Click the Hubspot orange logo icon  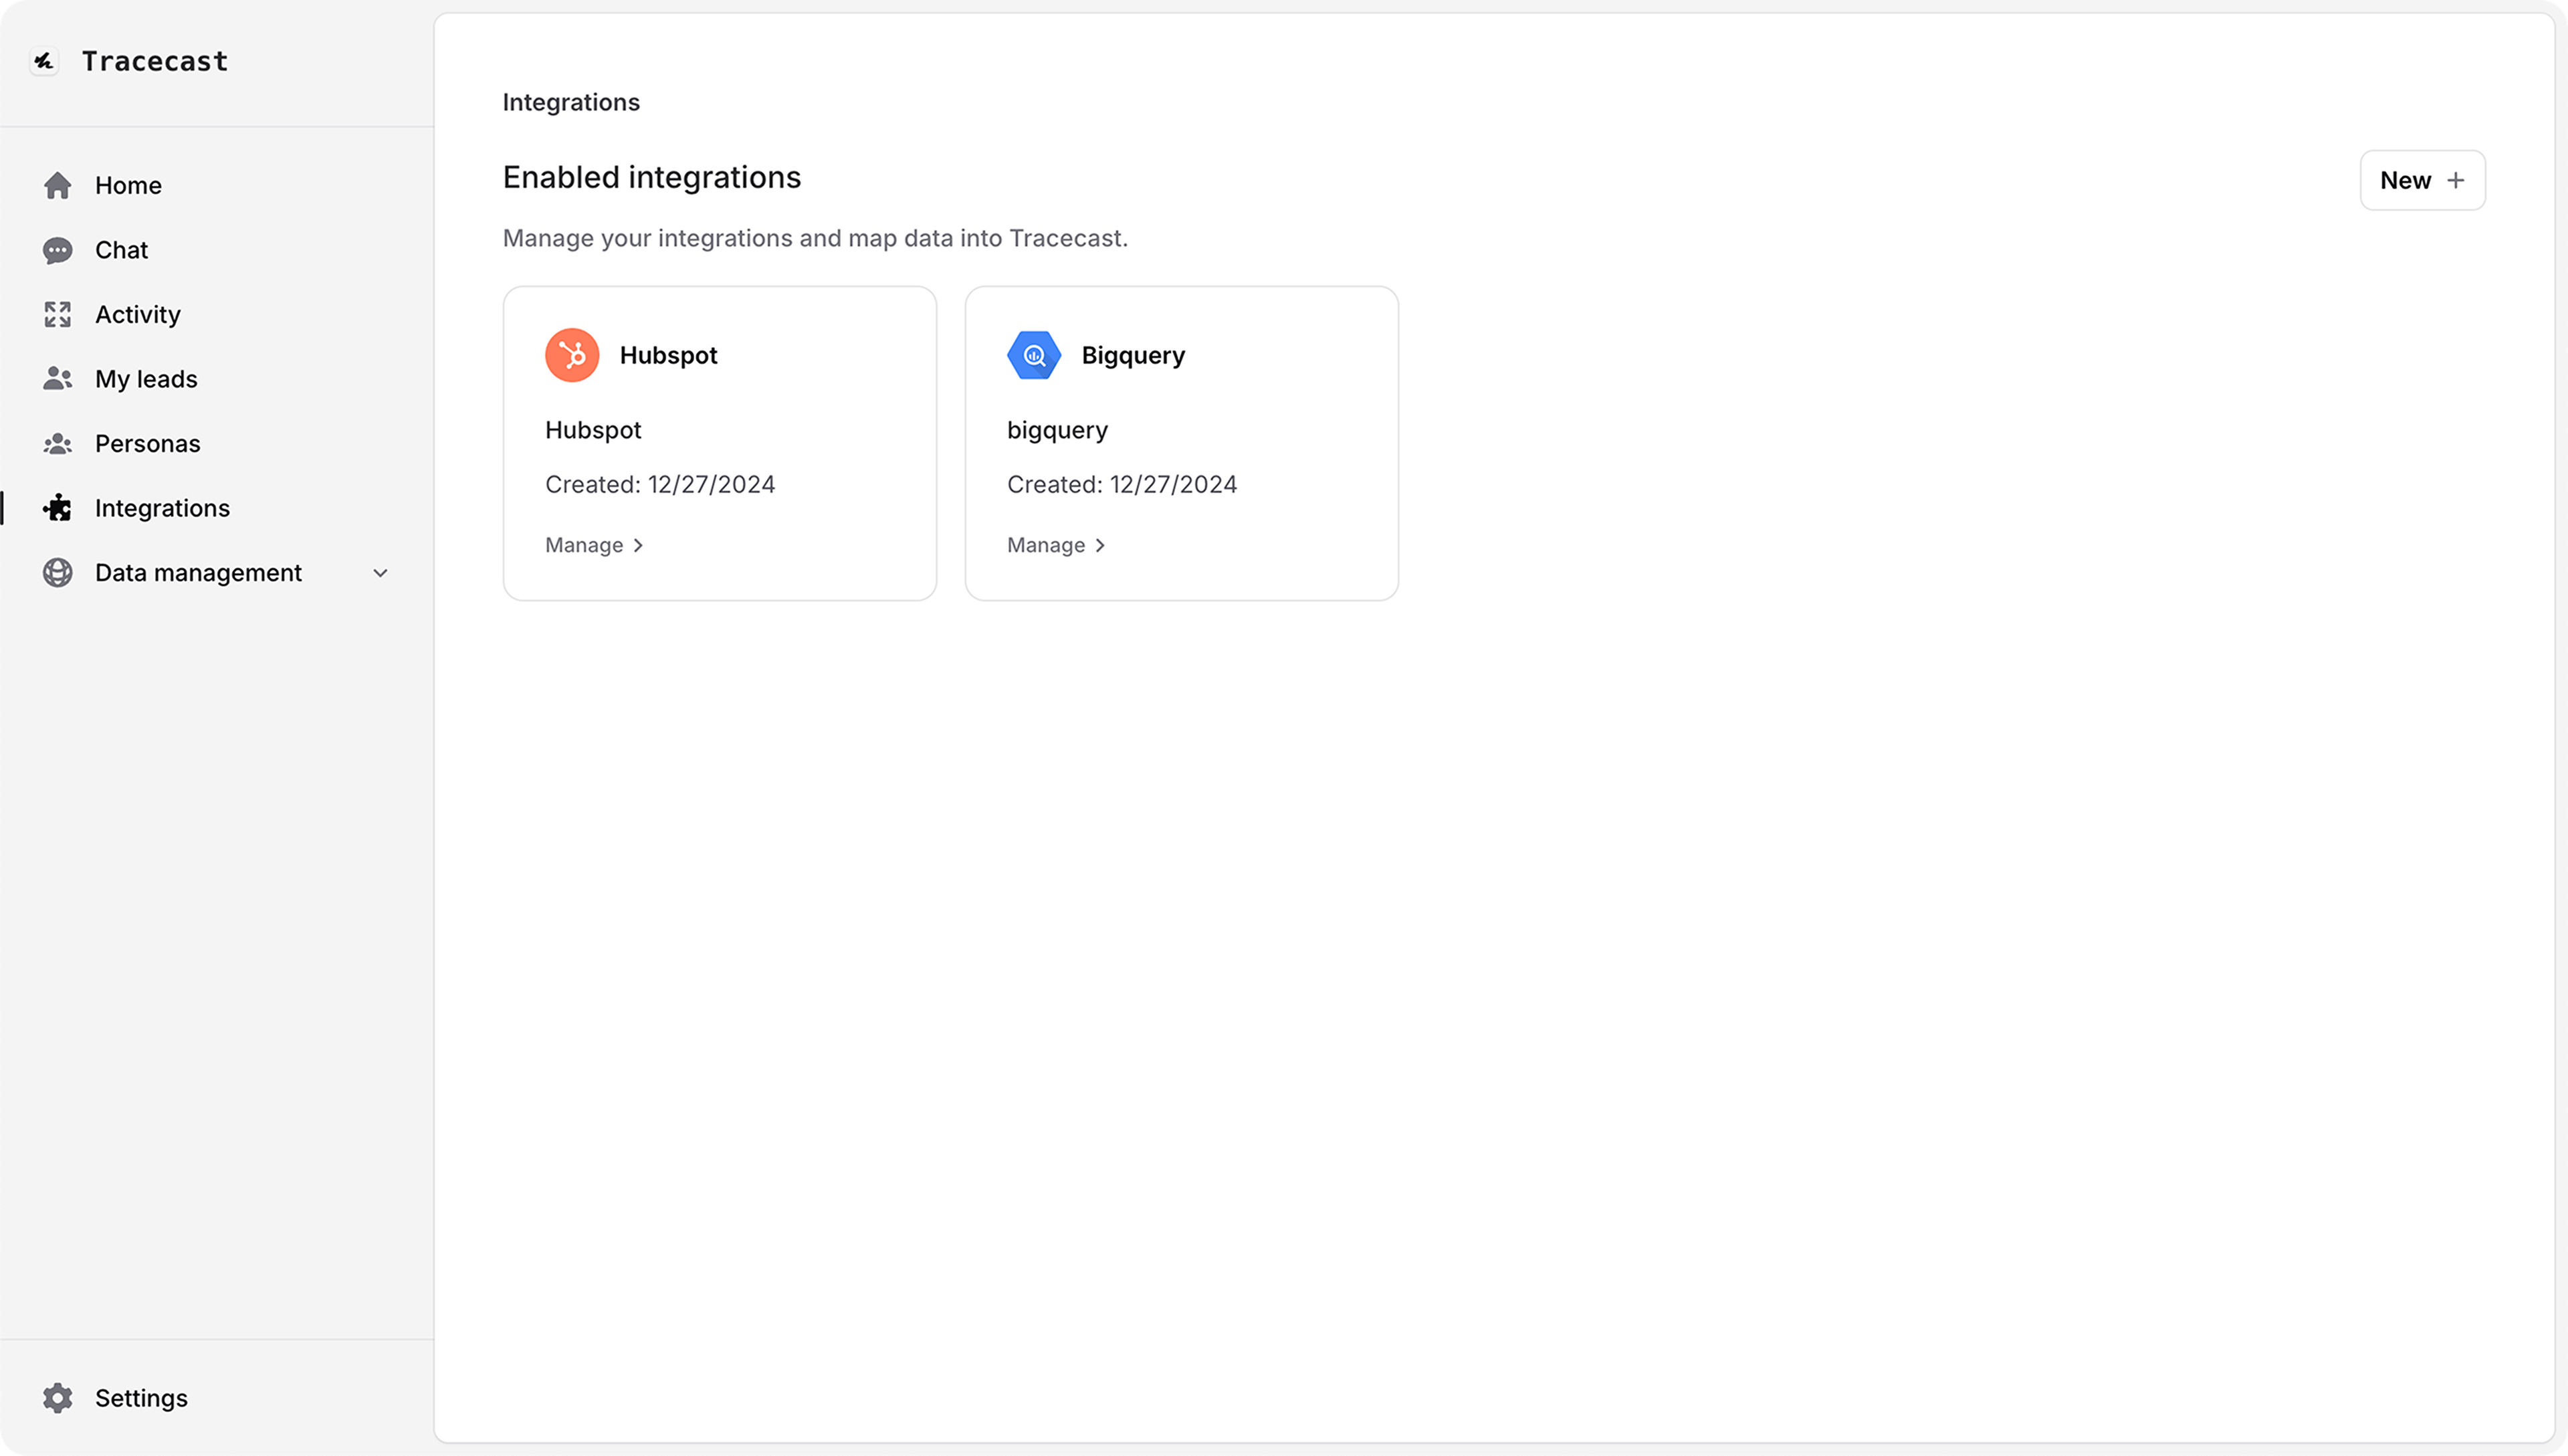[572, 355]
